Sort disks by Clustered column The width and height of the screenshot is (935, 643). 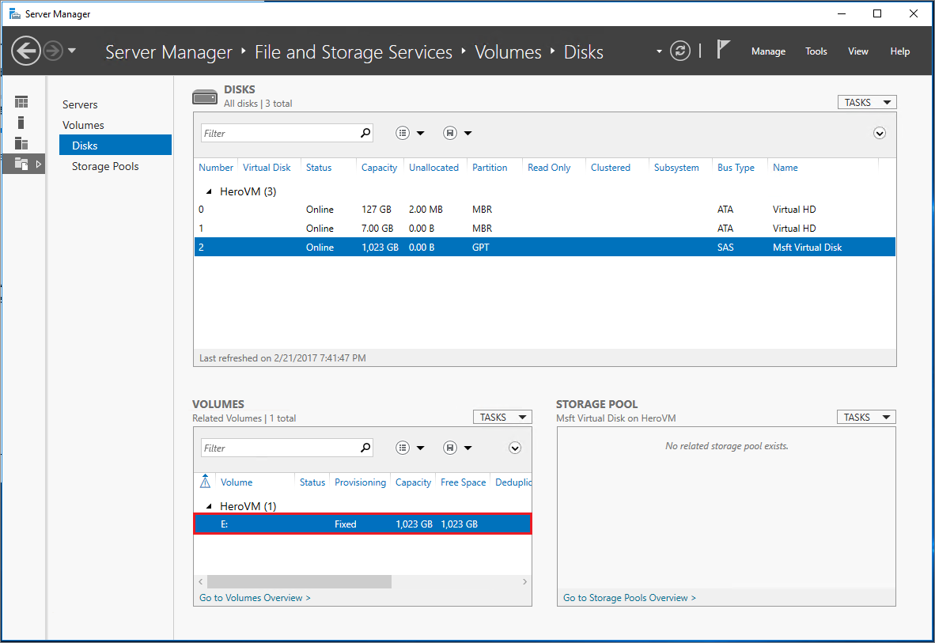click(x=610, y=168)
